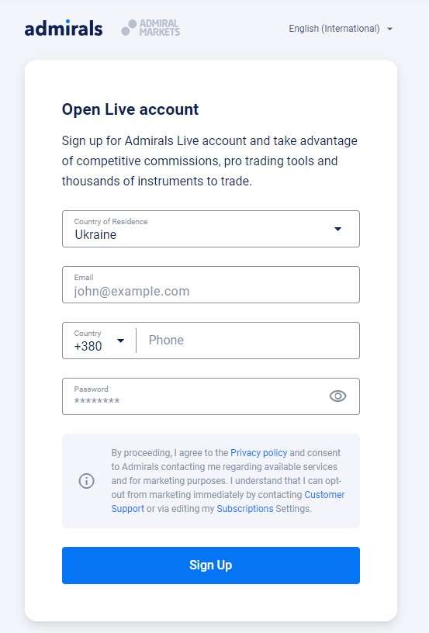Focus the Phone number field

point(248,341)
